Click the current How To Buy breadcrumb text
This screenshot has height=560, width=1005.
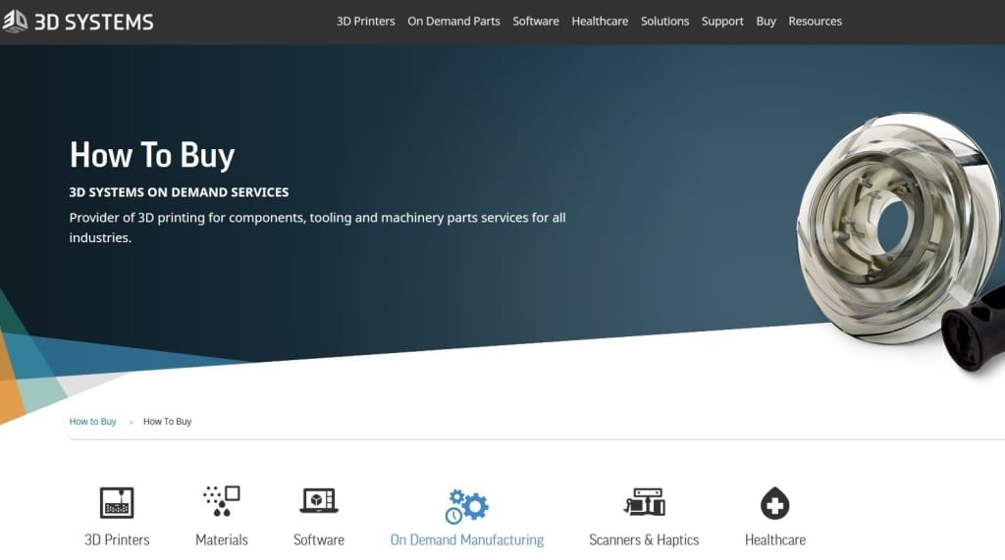click(167, 422)
